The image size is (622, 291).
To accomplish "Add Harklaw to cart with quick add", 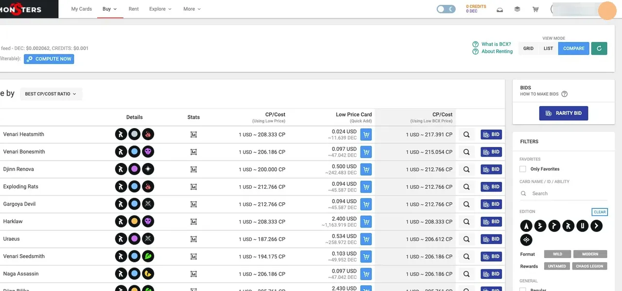I will click(366, 222).
